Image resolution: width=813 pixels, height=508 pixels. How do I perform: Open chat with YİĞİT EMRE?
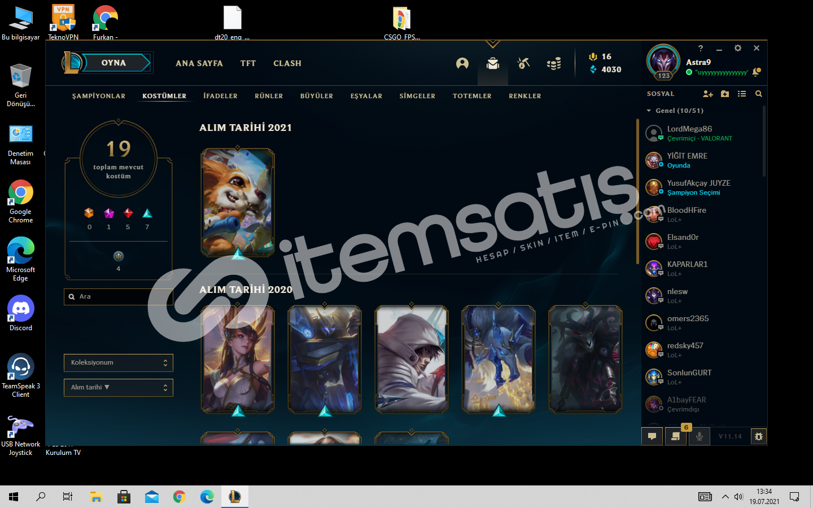[x=703, y=160]
